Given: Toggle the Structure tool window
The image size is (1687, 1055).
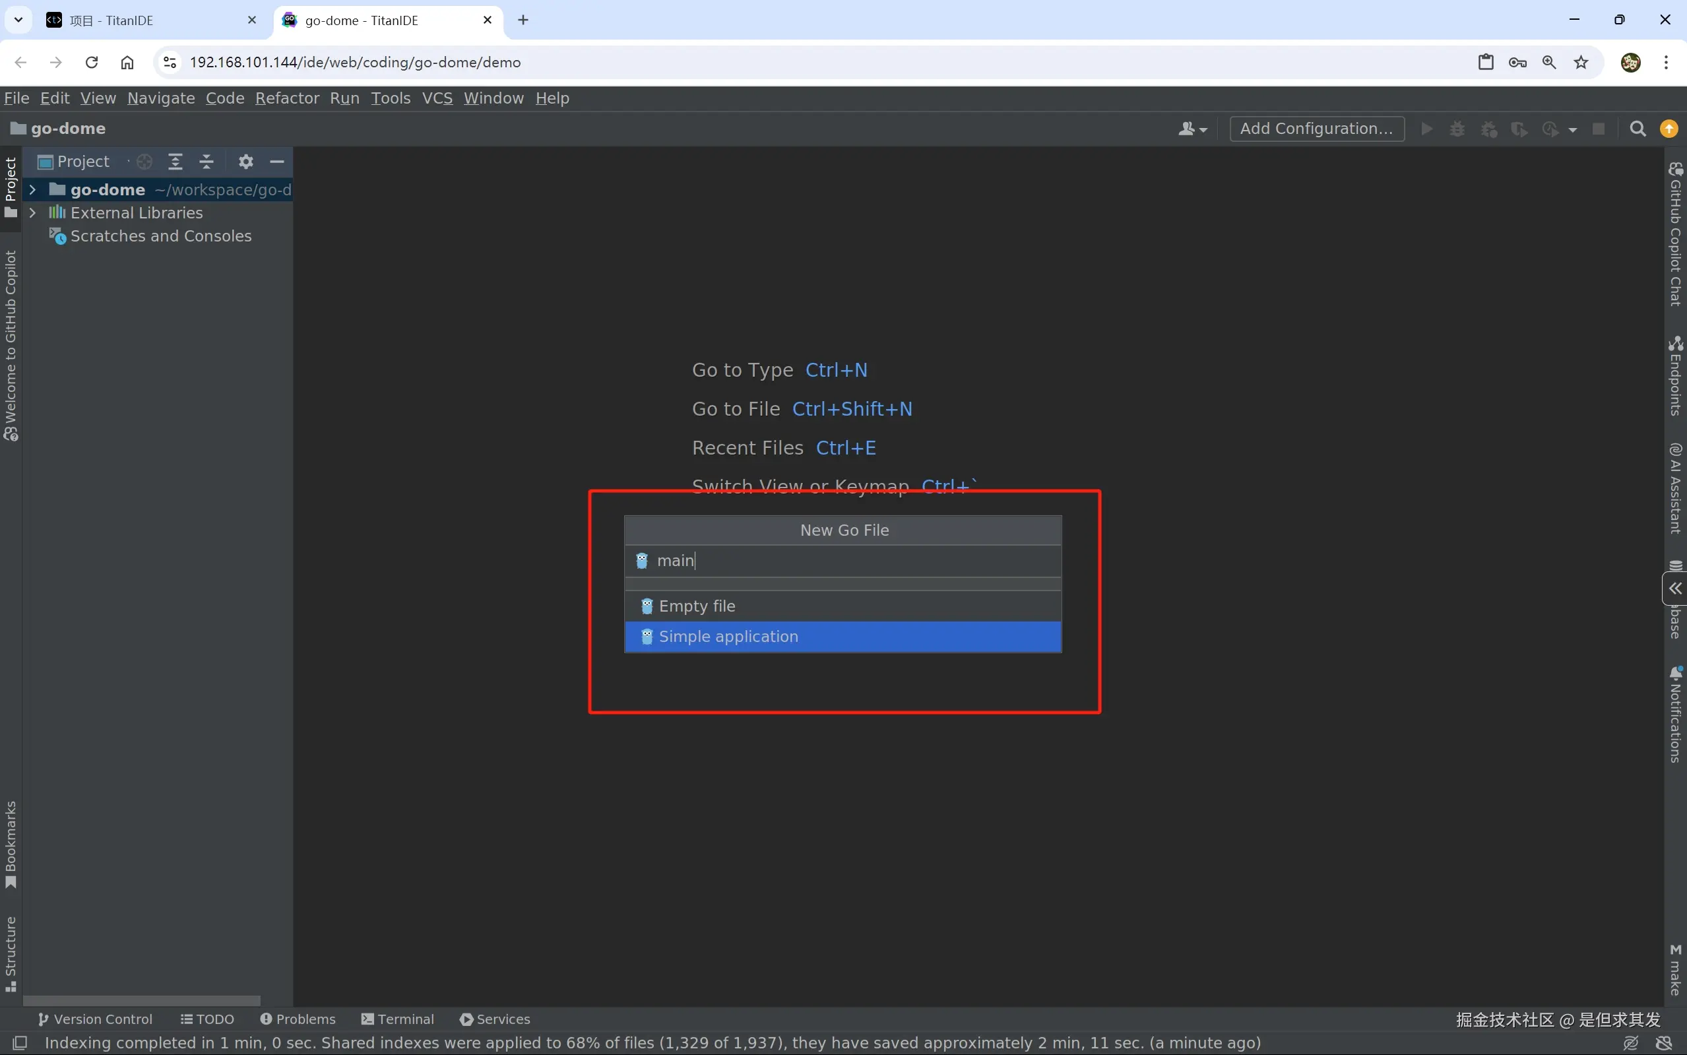Looking at the screenshot, I should click(11, 953).
